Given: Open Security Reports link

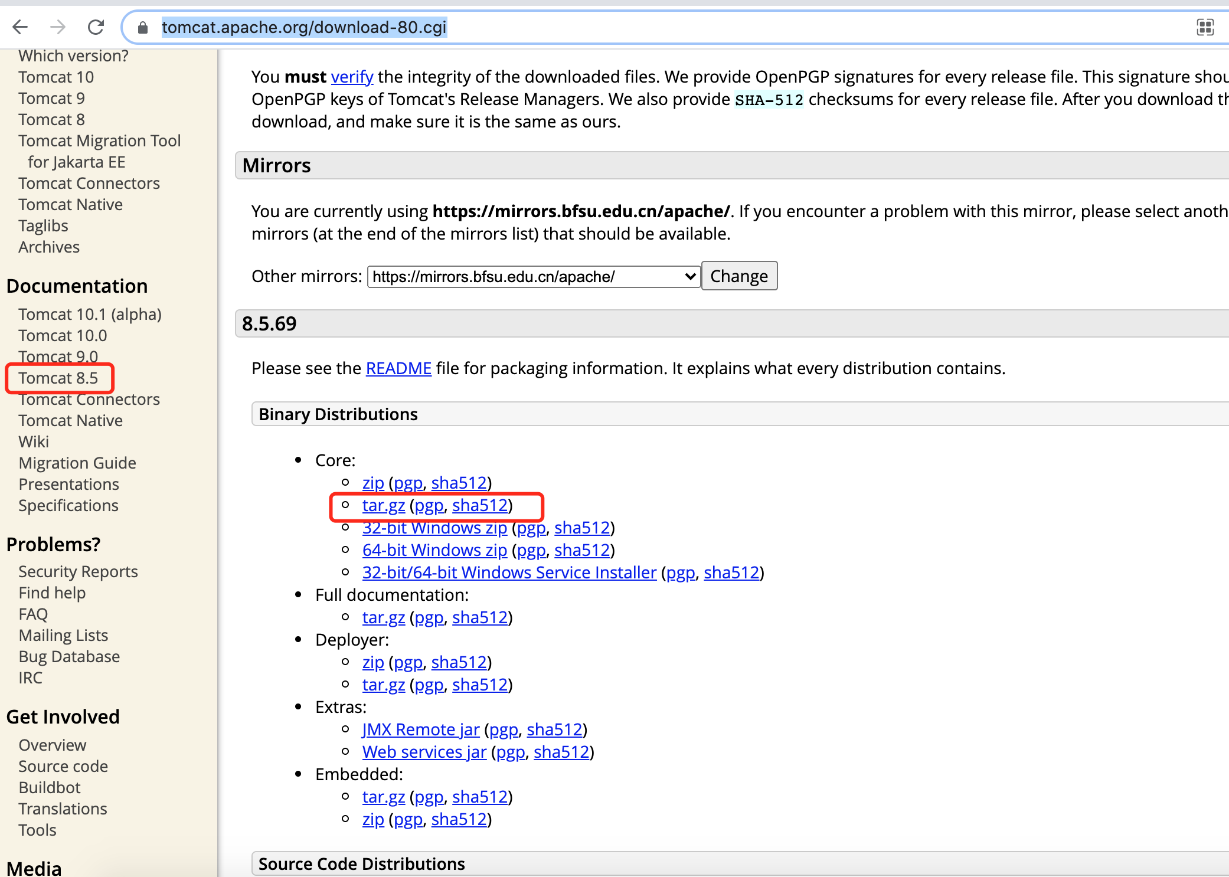Looking at the screenshot, I should coord(78,571).
